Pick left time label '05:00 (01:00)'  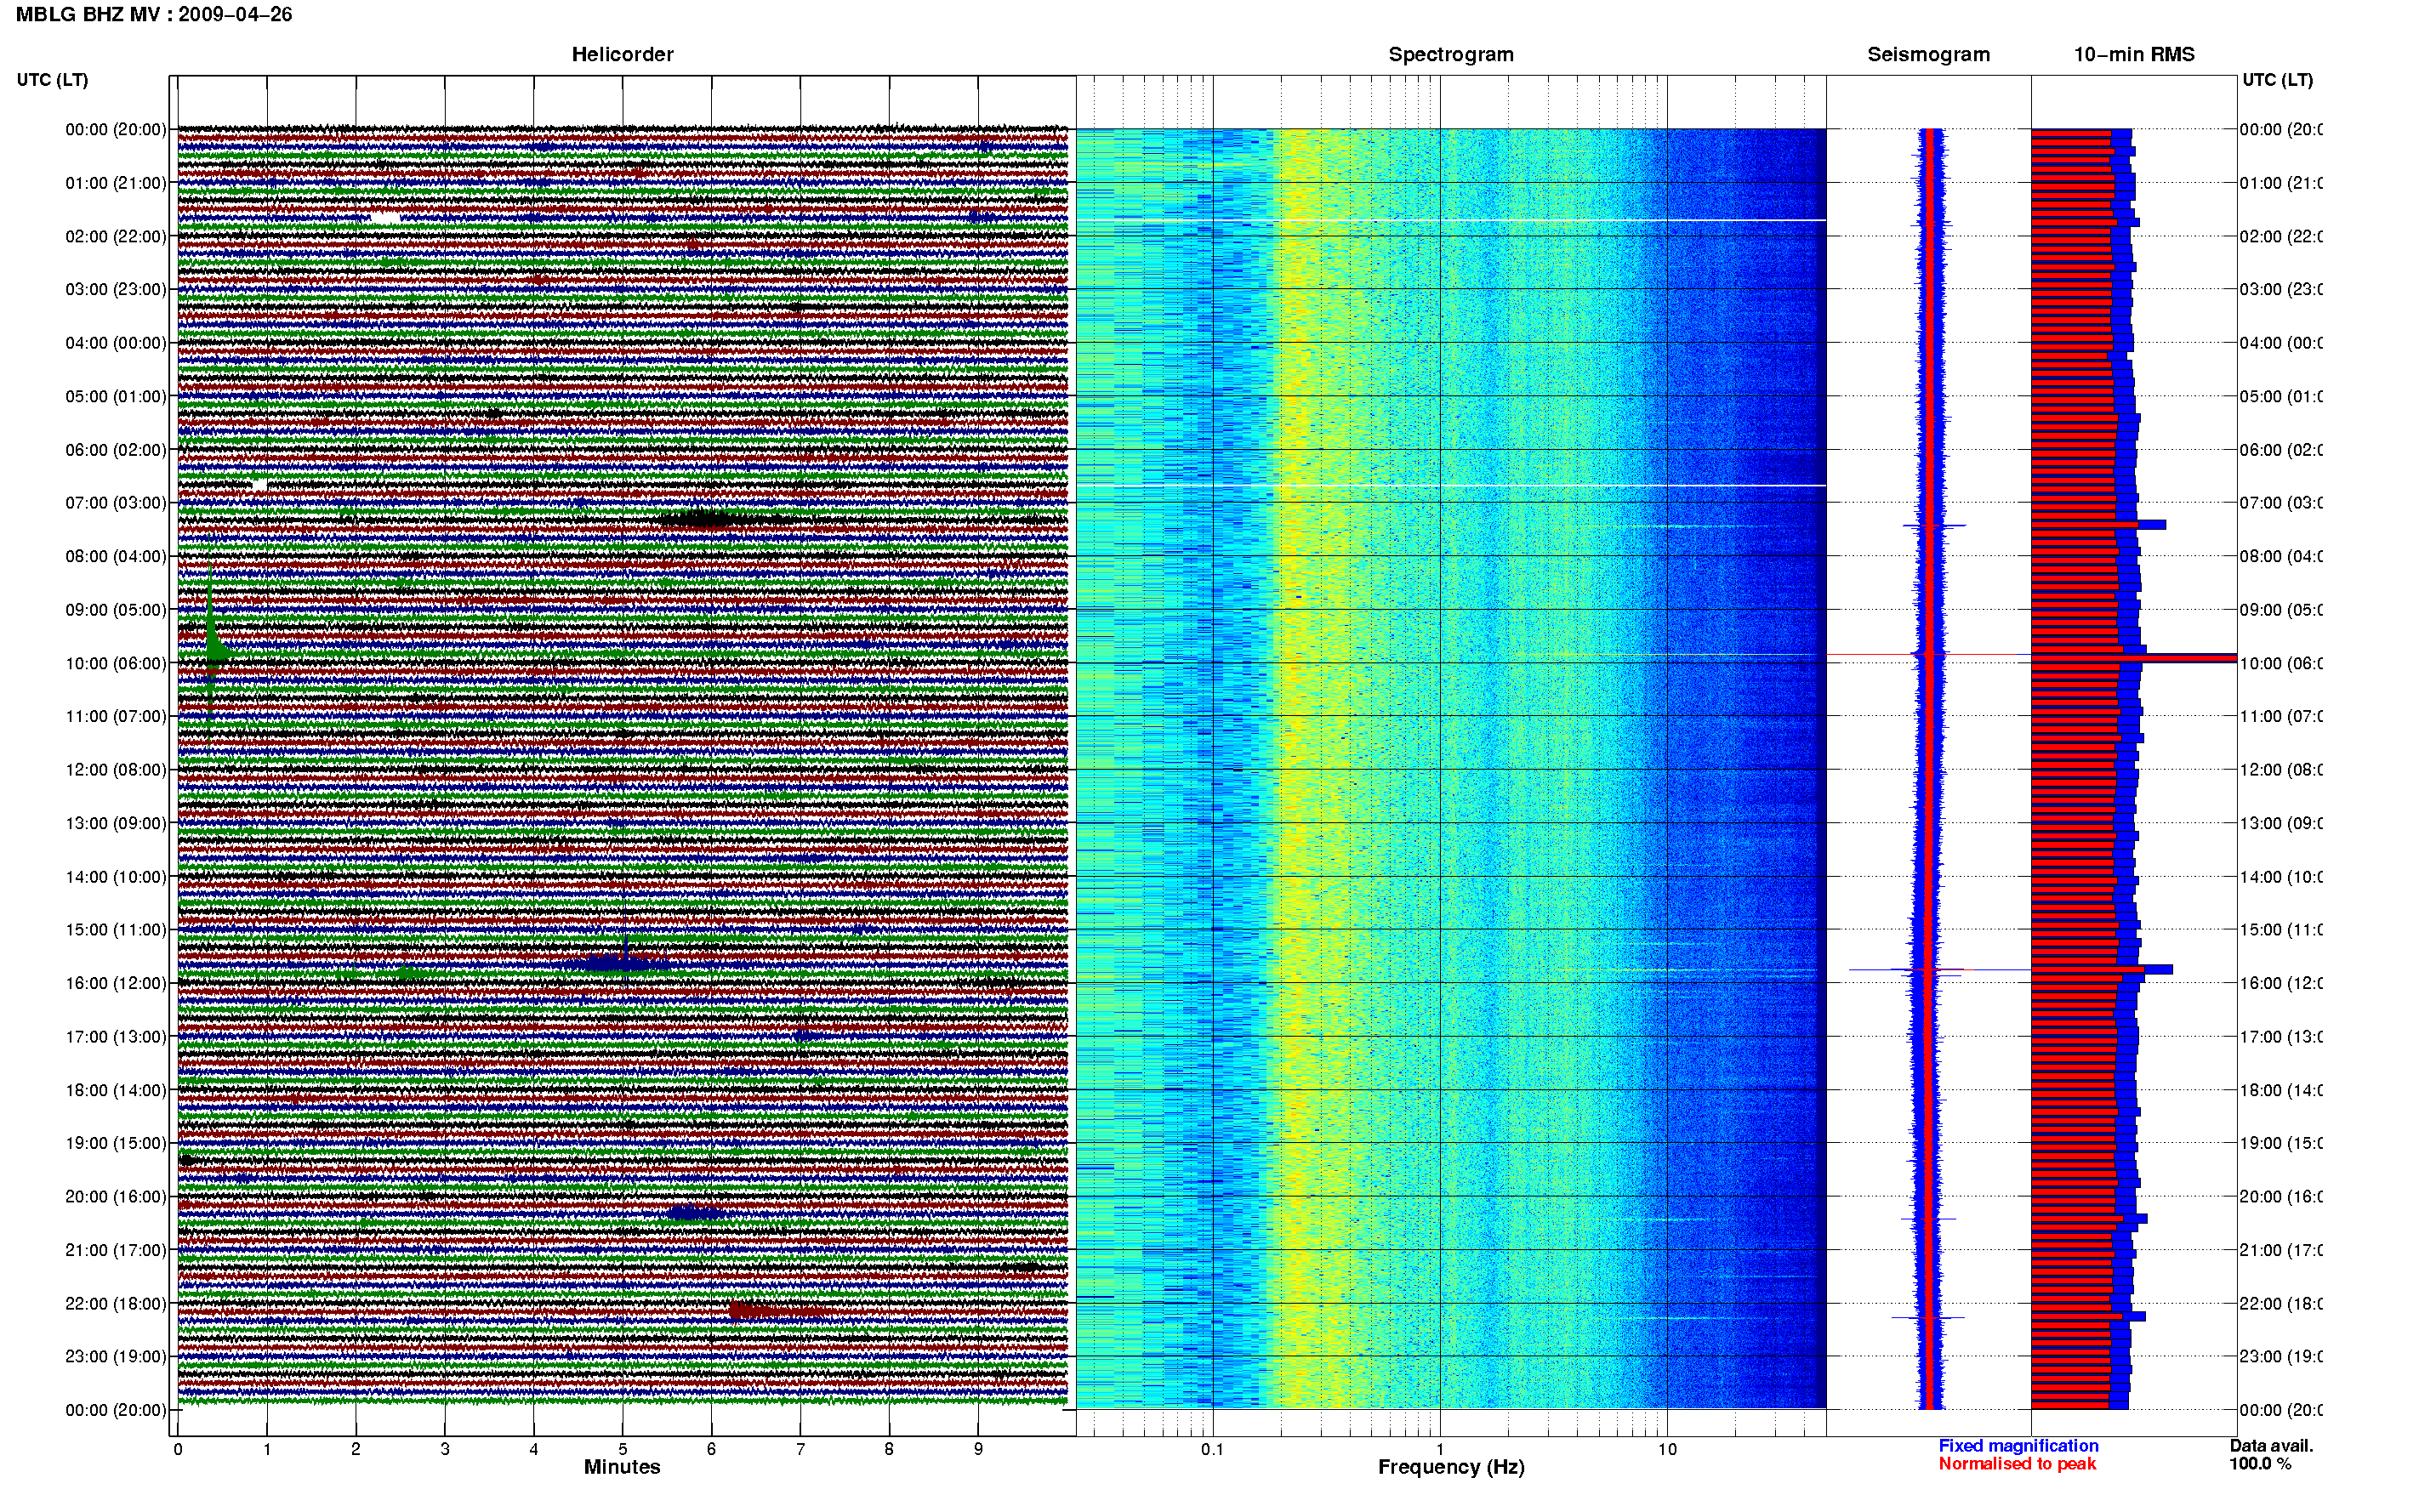pos(116,397)
